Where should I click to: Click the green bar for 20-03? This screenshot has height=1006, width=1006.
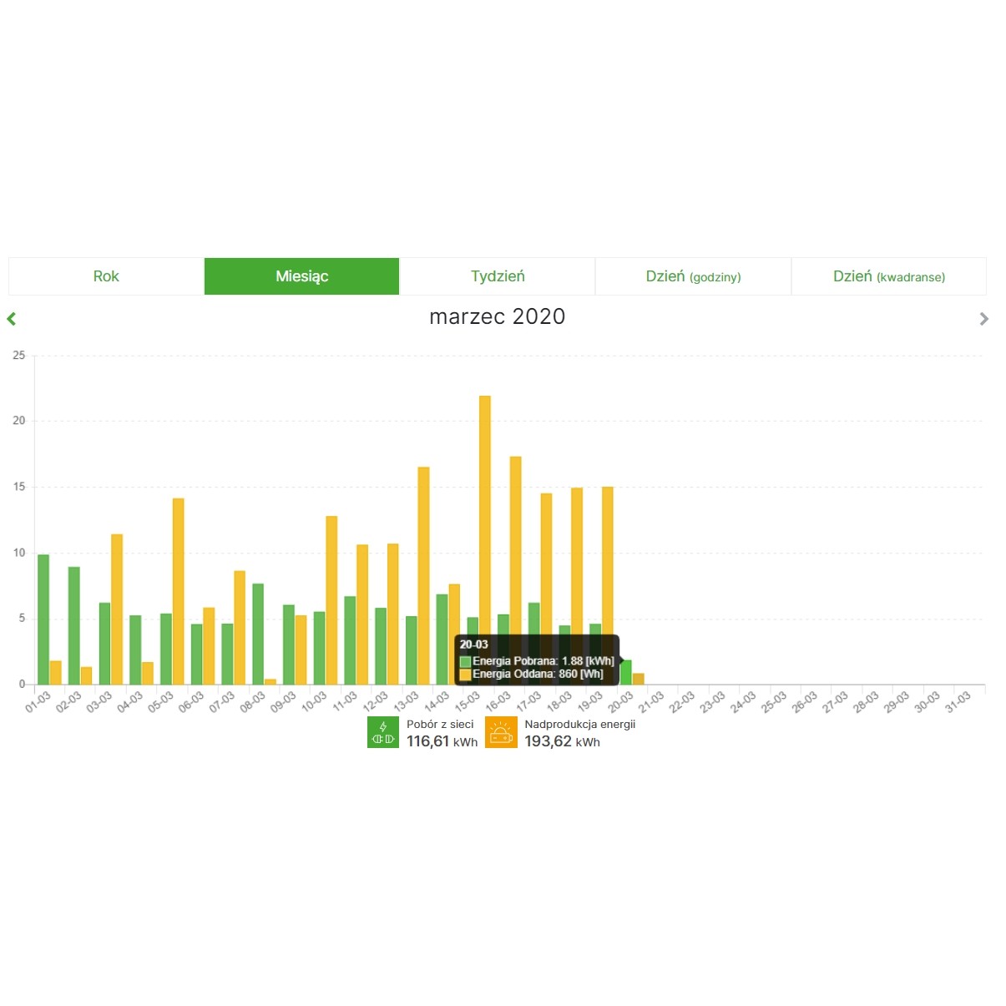626,672
